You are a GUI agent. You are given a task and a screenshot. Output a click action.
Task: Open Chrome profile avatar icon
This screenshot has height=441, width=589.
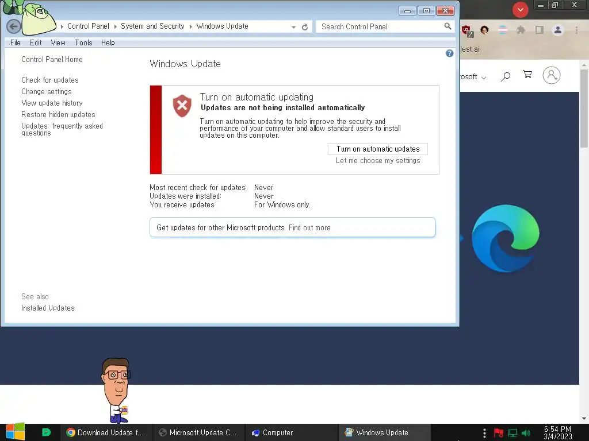558,30
